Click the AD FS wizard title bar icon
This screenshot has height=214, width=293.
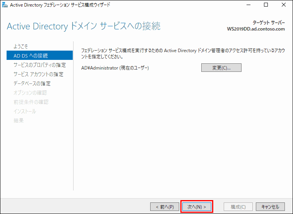pos(5,5)
